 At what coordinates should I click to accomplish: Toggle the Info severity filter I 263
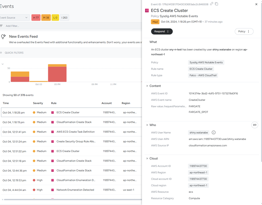click(x=64, y=17)
